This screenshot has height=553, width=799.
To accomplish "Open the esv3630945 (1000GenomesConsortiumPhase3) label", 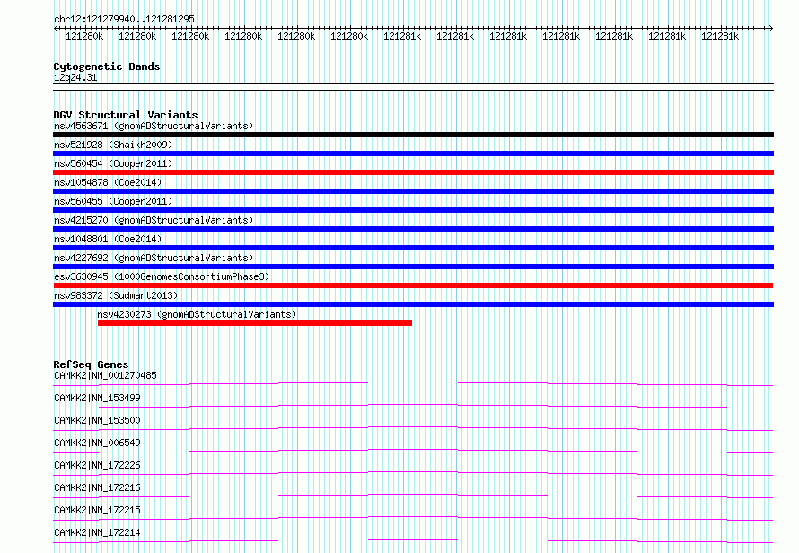I will click(162, 276).
